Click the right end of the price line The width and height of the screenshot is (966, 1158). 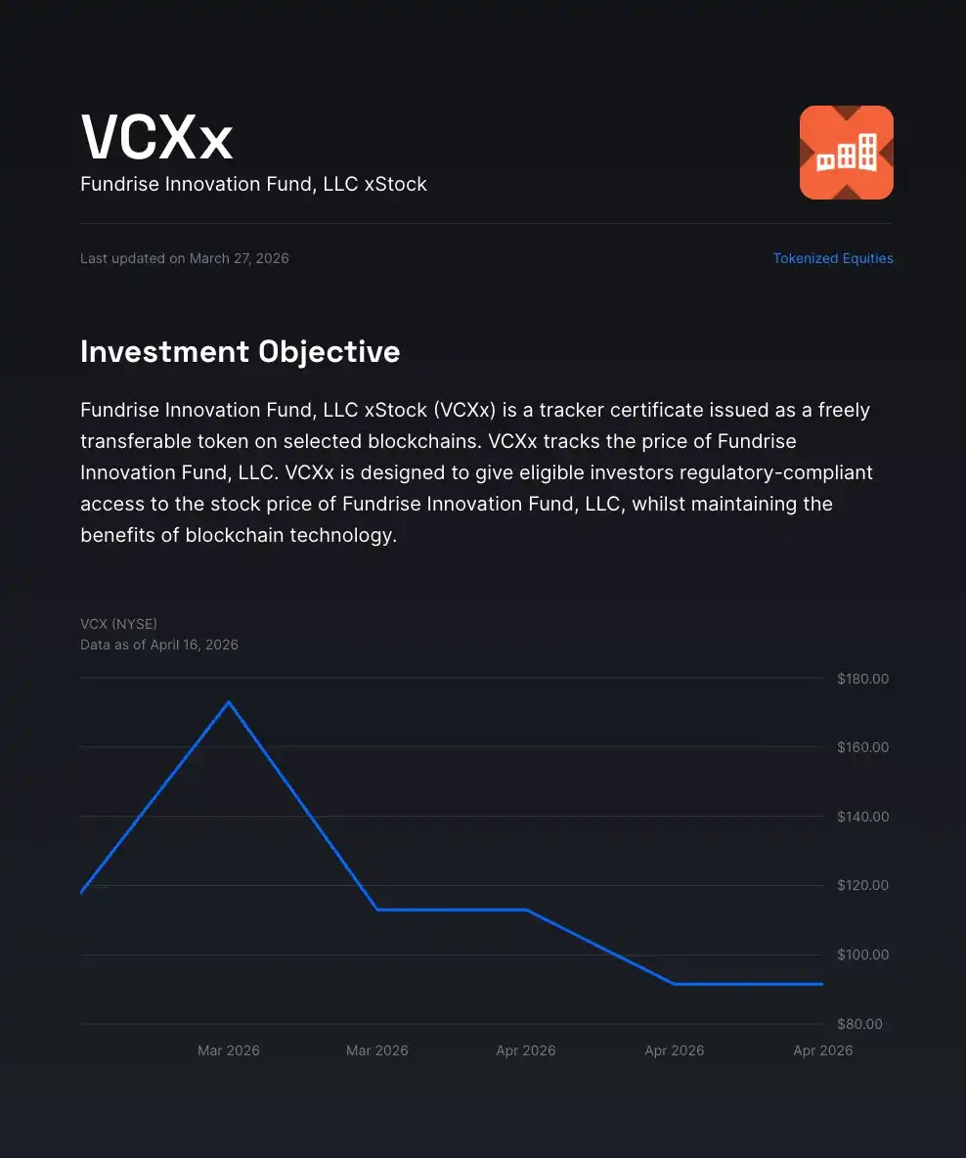tap(821, 984)
